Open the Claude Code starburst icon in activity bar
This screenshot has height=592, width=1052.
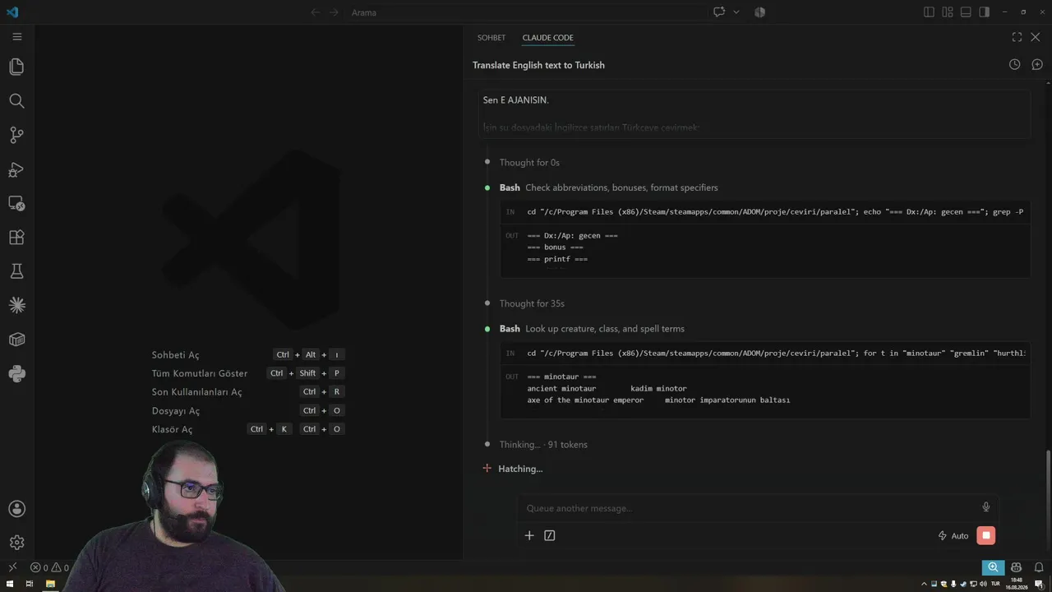[x=16, y=306]
